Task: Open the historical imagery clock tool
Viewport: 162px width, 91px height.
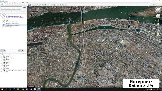Action: [x=46, y=5]
